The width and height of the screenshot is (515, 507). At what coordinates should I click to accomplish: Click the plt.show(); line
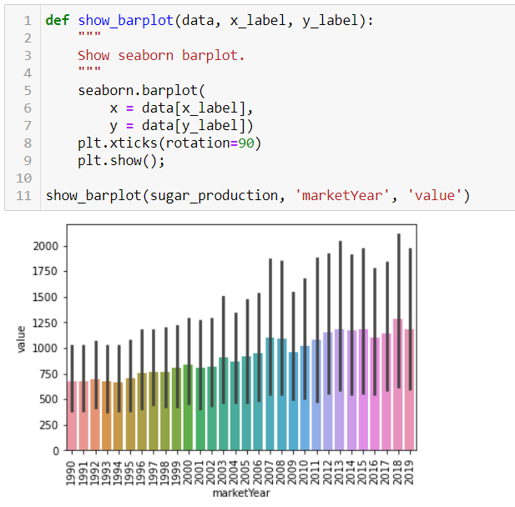coord(121,160)
